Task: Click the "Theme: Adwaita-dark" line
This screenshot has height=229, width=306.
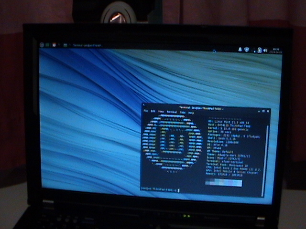Action: [x=228, y=155]
